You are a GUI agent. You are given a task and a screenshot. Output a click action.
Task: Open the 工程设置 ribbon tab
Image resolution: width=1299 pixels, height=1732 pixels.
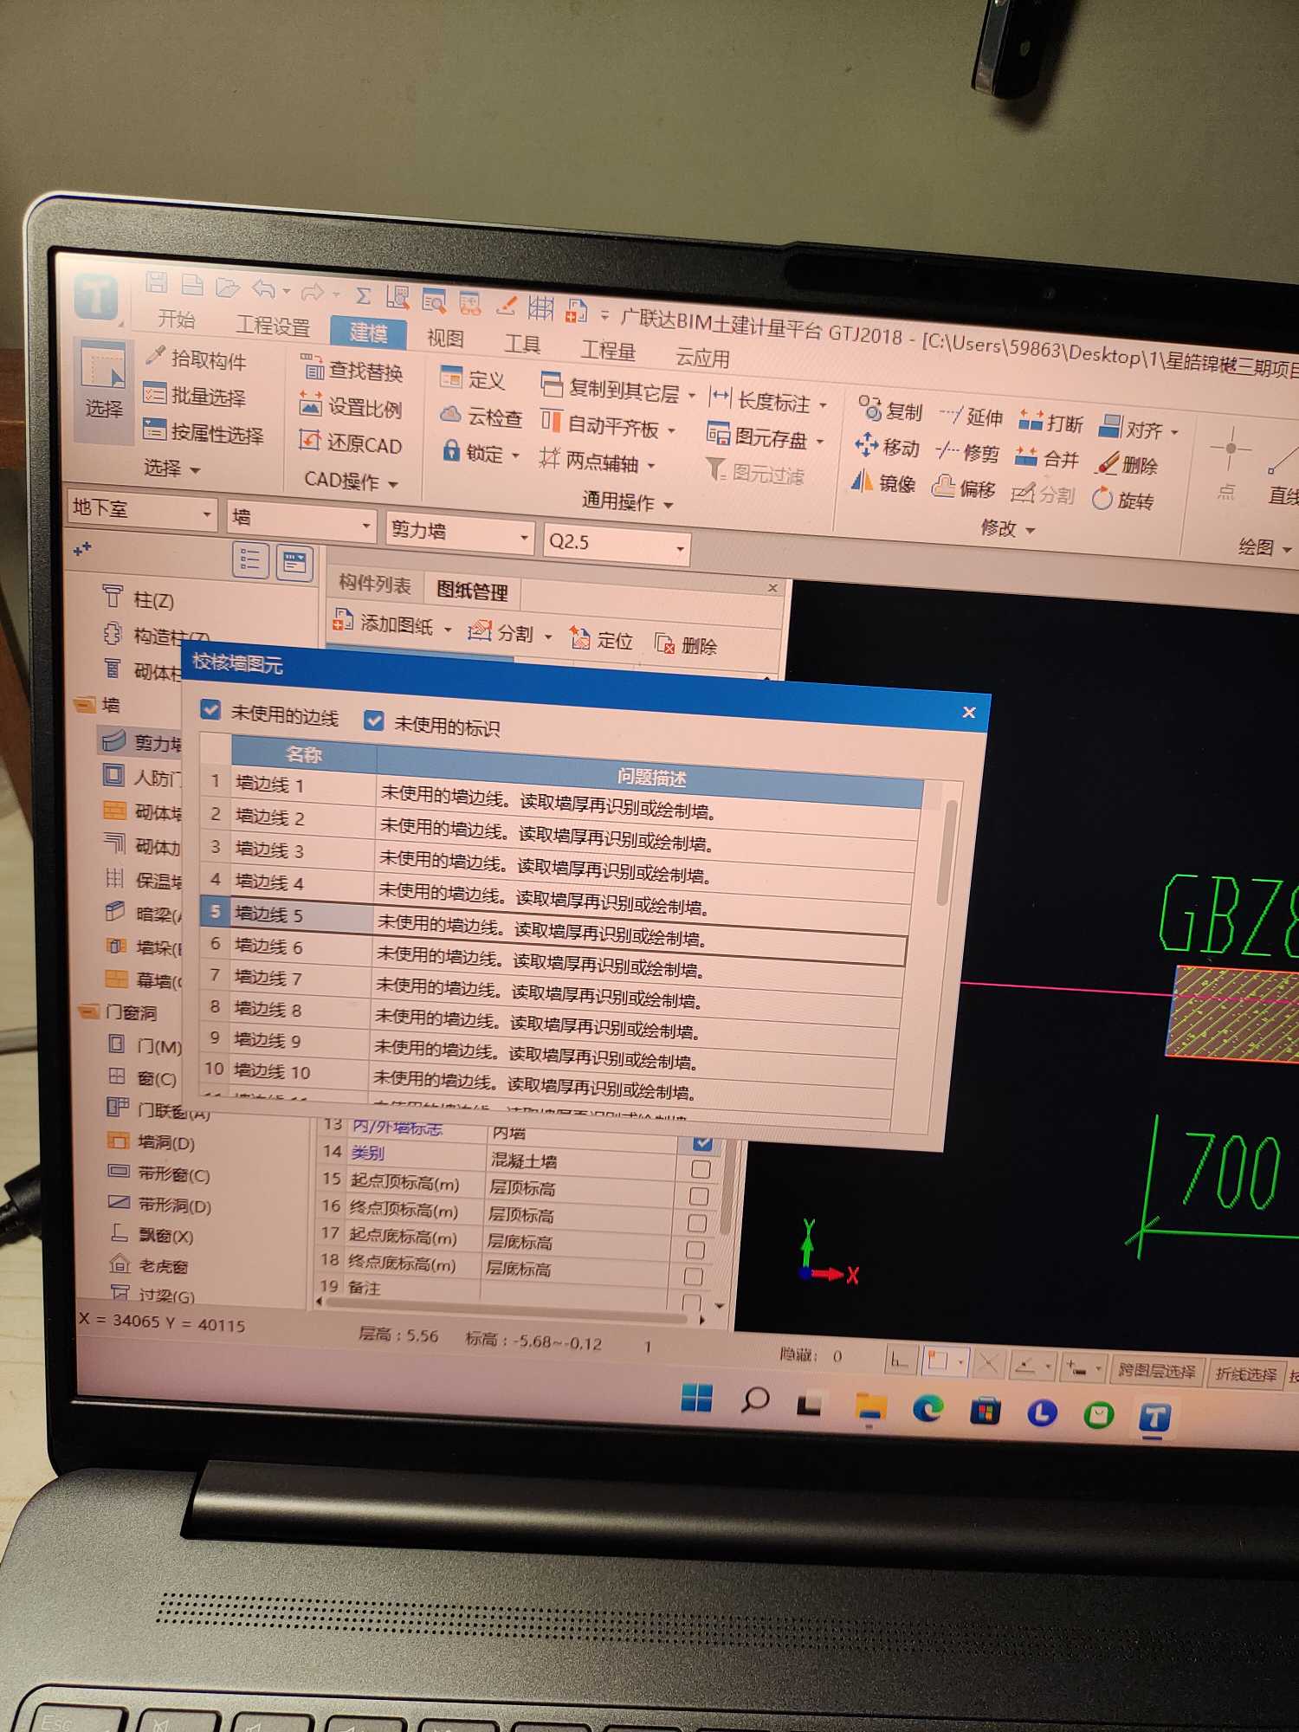273,326
